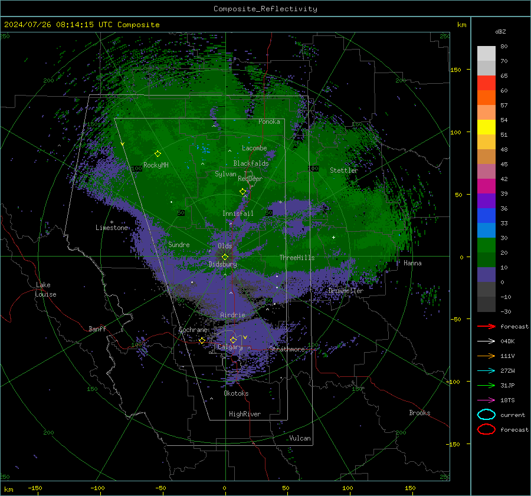Click the Brooks label

[419, 413]
